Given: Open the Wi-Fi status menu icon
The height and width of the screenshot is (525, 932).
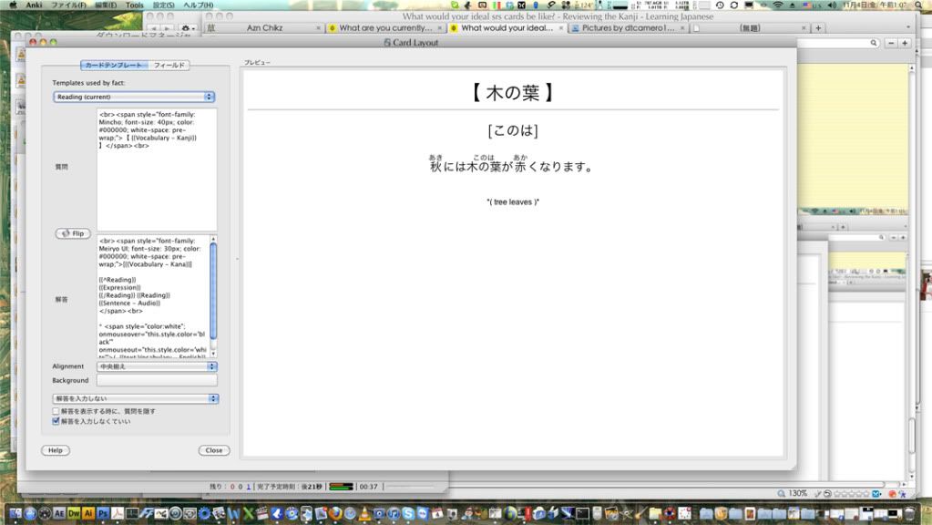Looking at the screenshot, I should [777, 5].
